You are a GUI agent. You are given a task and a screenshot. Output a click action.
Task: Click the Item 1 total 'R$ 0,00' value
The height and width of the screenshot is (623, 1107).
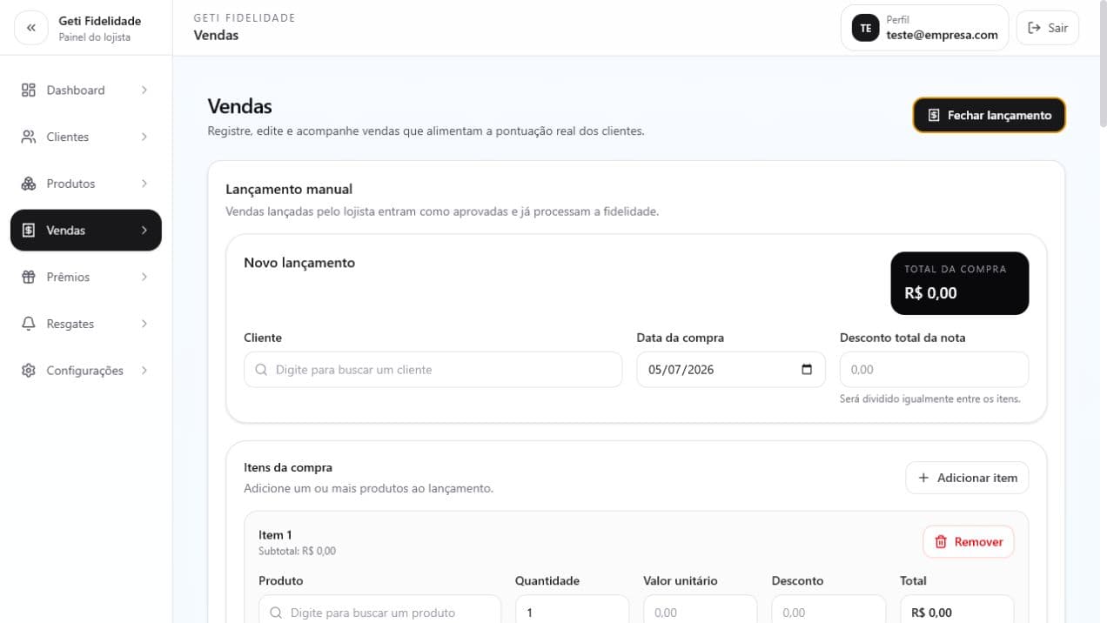click(x=931, y=613)
